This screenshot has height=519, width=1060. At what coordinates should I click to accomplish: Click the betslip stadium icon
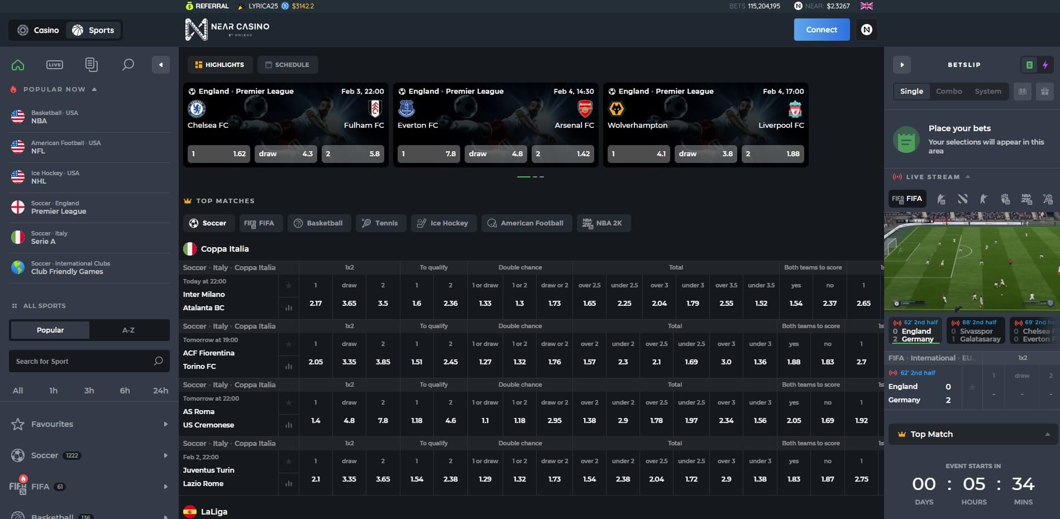point(1023,92)
